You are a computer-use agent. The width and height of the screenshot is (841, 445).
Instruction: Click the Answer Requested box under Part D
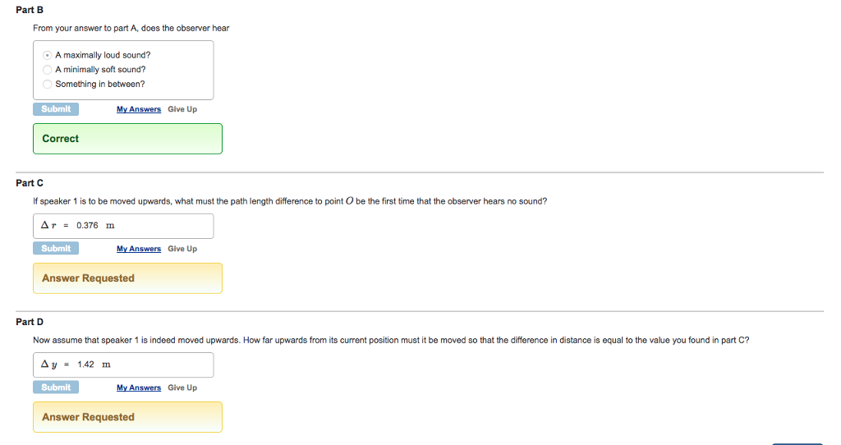(127, 417)
